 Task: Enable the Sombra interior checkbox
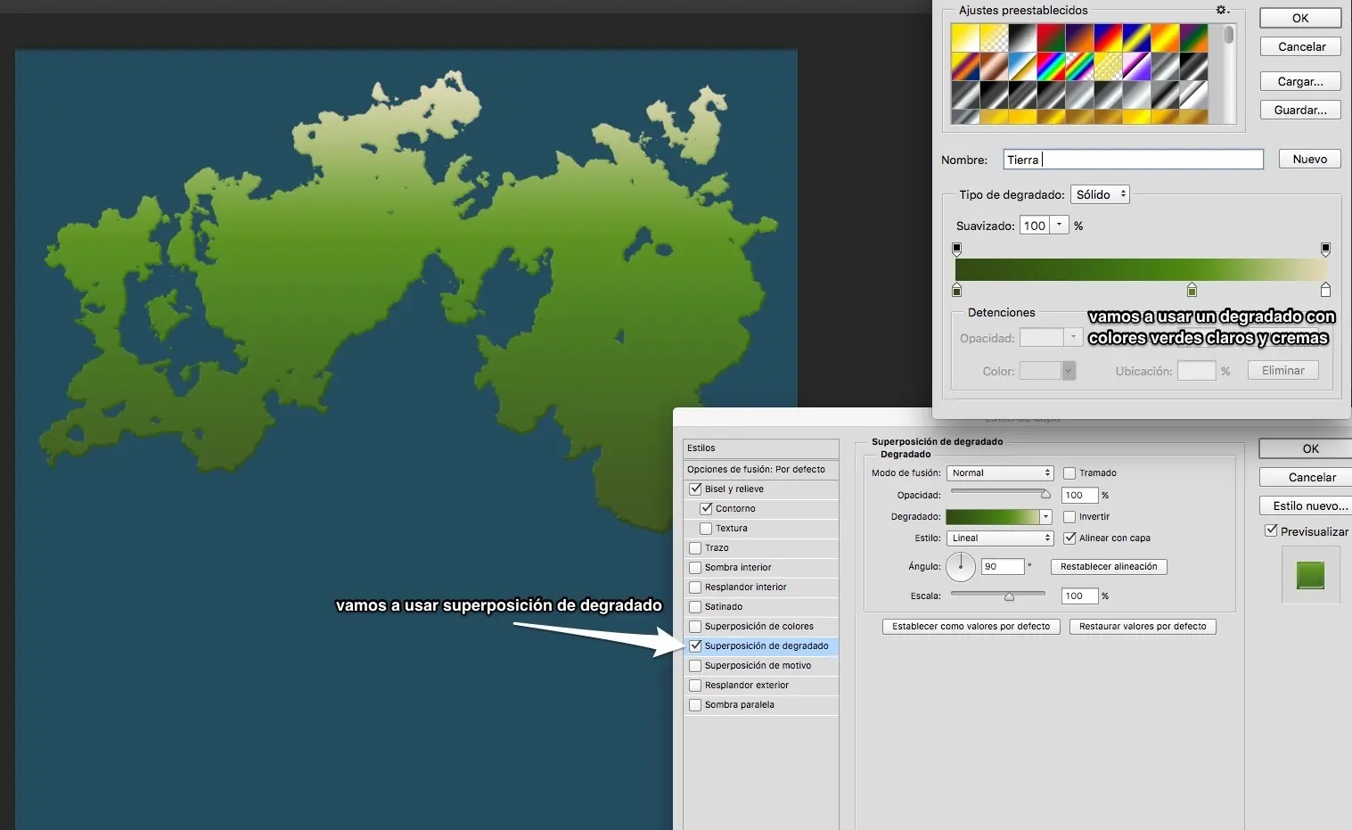coord(695,567)
